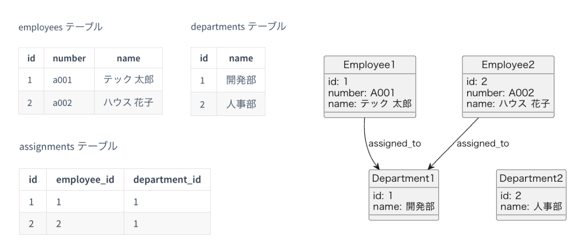Click the 'department_id' column header
This screenshot has height=251, width=587.
tap(167, 180)
